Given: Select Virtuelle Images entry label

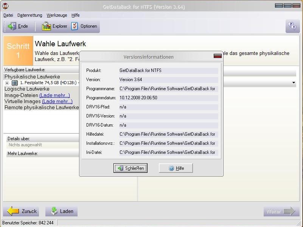Looking at the screenshot, I should click(x=22, y=102).
